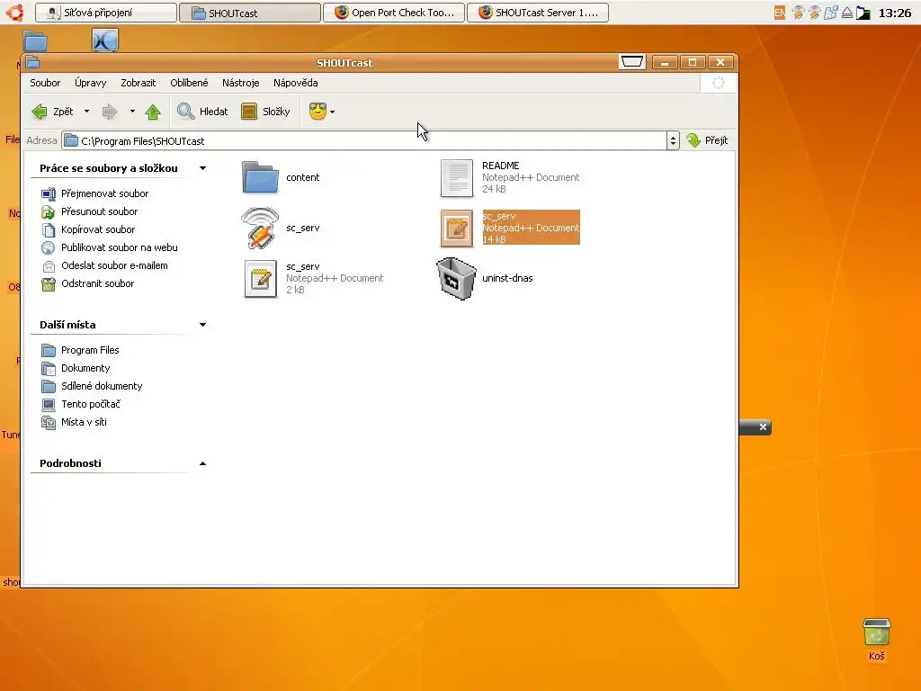Click Program Files folder icon in sidebar

49,350
